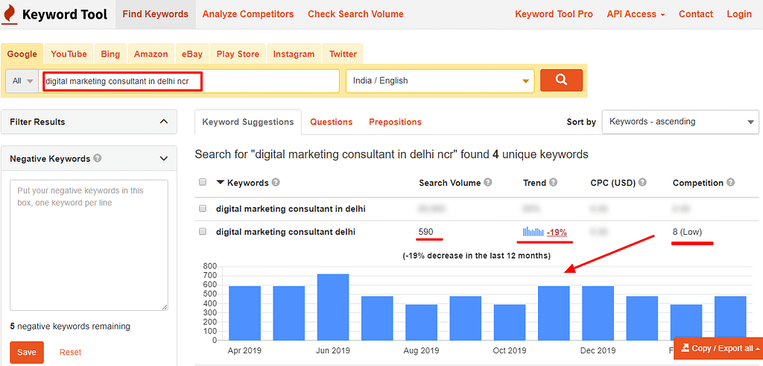Open the India / English language dropdown

(440, 81)
